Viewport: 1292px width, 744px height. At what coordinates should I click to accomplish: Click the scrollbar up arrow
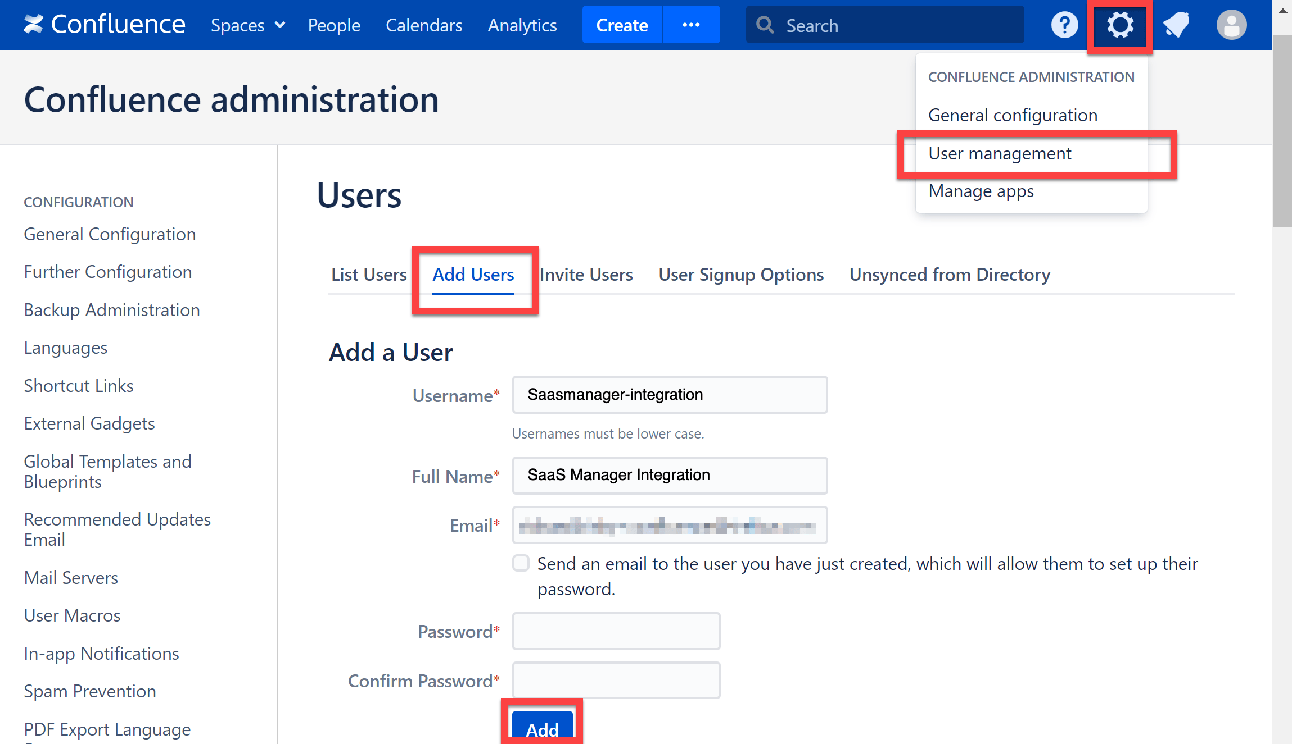tap(1282, 10)
